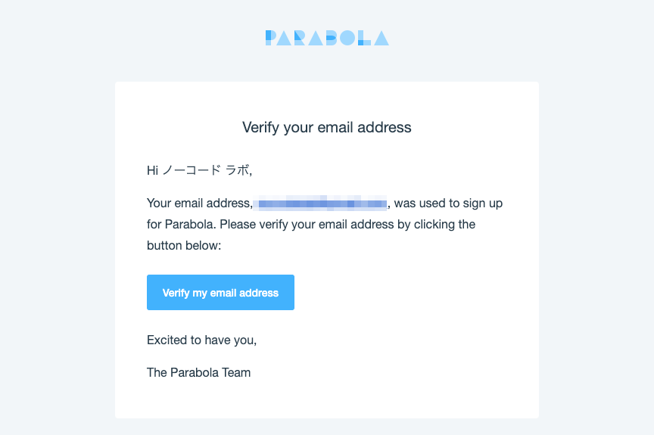The height and width of the screenshot is (435, 654).
Task: Click the blurred email address
Action: click(x=320, y=204)
